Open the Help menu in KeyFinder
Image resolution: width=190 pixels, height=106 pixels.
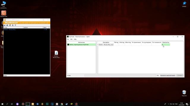click(x=75, y=39)
